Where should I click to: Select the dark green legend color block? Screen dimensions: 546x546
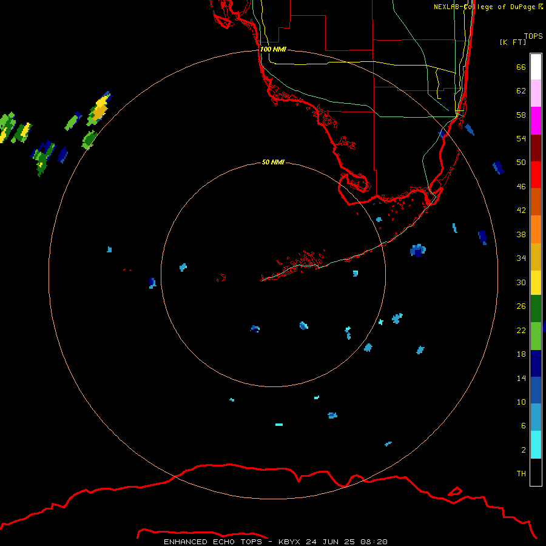click(x=536, y=309)
